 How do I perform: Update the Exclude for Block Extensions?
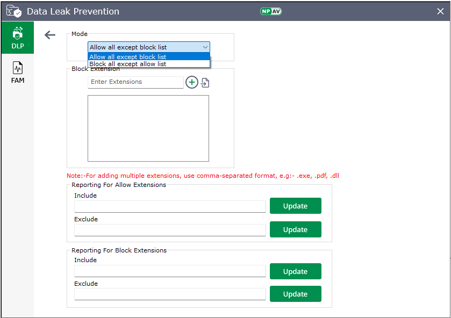tap(295, 294)
